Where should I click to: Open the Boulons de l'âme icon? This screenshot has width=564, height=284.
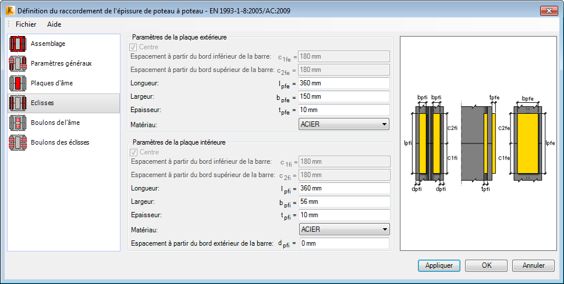pyautogui.click(x=17, y=123)
